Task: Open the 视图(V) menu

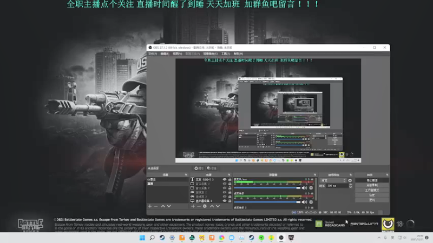Action: [178, 53]
